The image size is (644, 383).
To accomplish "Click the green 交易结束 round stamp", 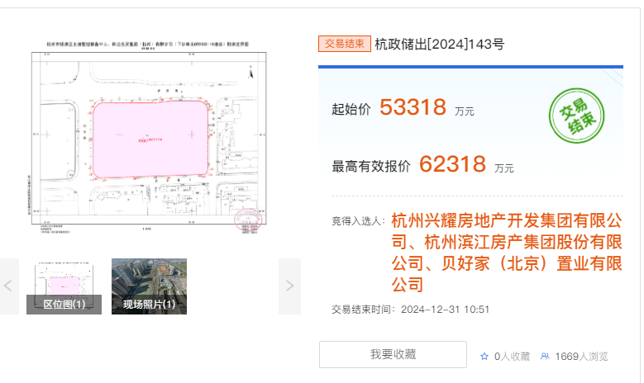I will 576,116.
